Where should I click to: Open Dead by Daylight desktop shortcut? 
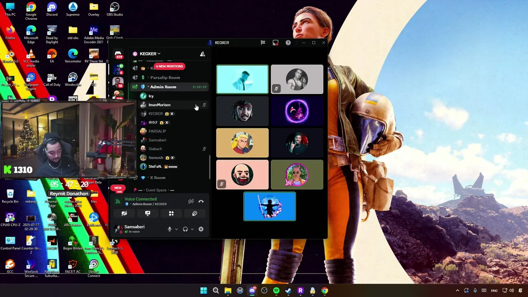point(52,35)
